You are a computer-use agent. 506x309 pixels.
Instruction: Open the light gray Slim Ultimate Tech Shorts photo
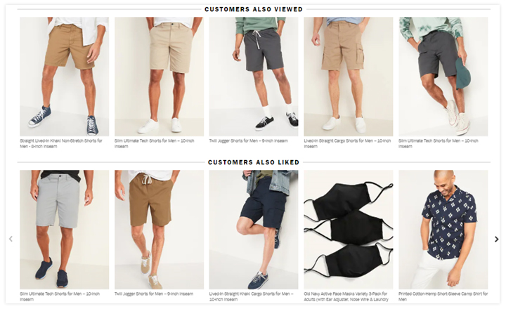pos(64,230)
